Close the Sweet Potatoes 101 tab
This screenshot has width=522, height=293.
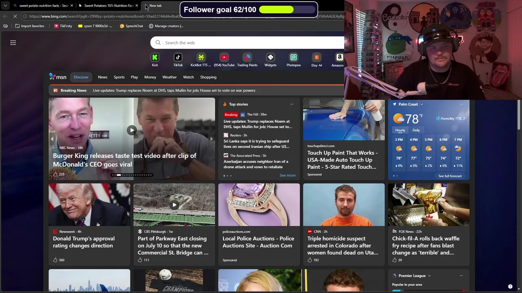pyautogui.click(x=137, y=6)
